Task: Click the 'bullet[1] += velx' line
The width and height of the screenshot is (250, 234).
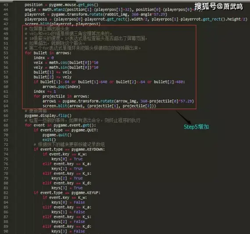Action: click(x=53, y=72)
